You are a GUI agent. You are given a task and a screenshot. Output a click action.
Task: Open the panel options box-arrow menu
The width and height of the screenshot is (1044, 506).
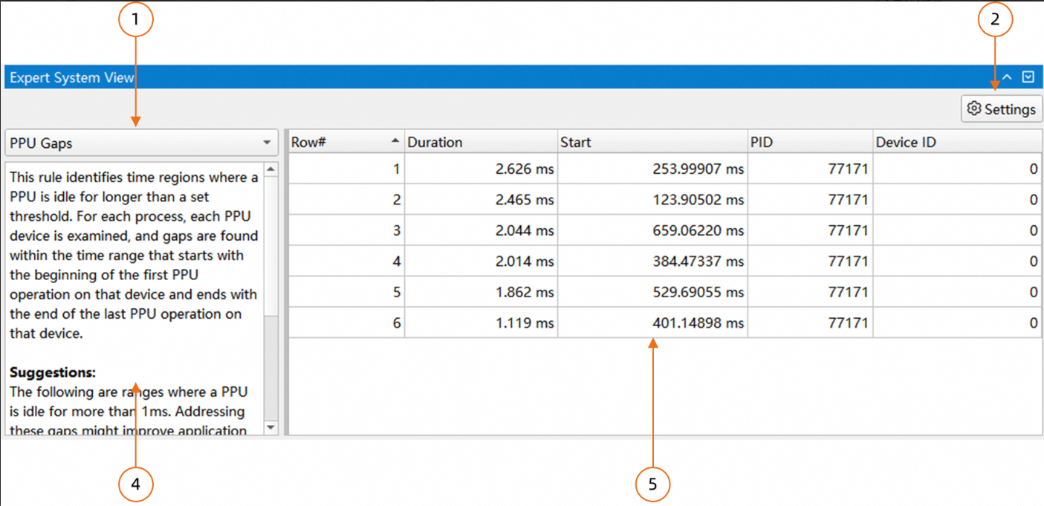point(1028,77)
